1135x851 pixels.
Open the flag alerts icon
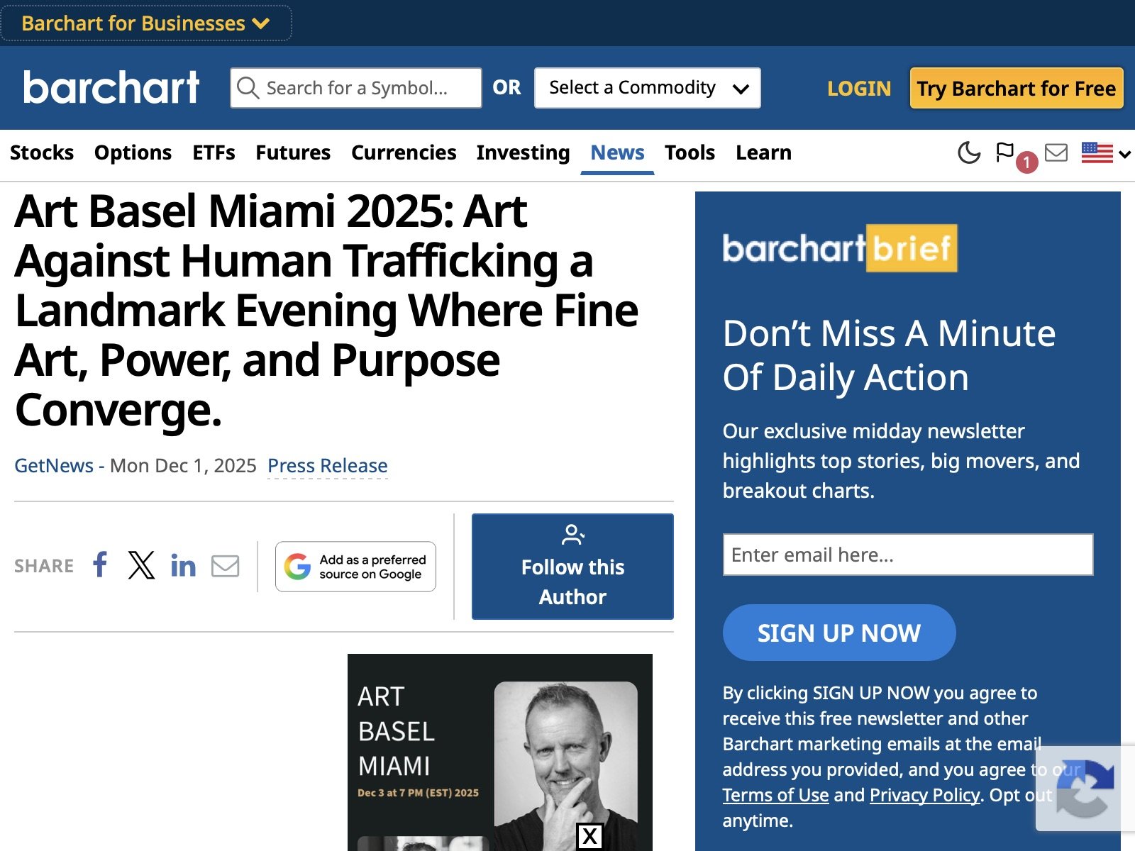(1004, 152)
